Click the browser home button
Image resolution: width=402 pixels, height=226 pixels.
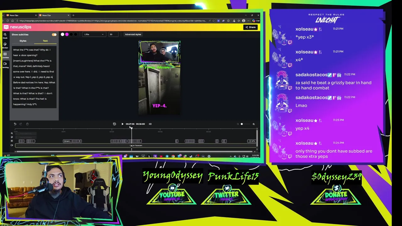pos(12,21)
